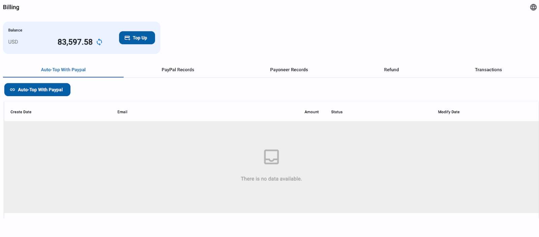
Task: Click the Modify Date column header
Action: tap(448, 112)
